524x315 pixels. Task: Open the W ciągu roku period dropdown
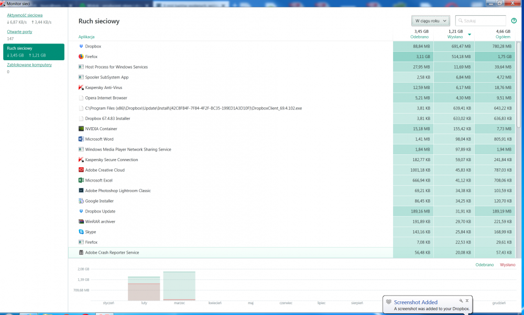pos(430,20)
